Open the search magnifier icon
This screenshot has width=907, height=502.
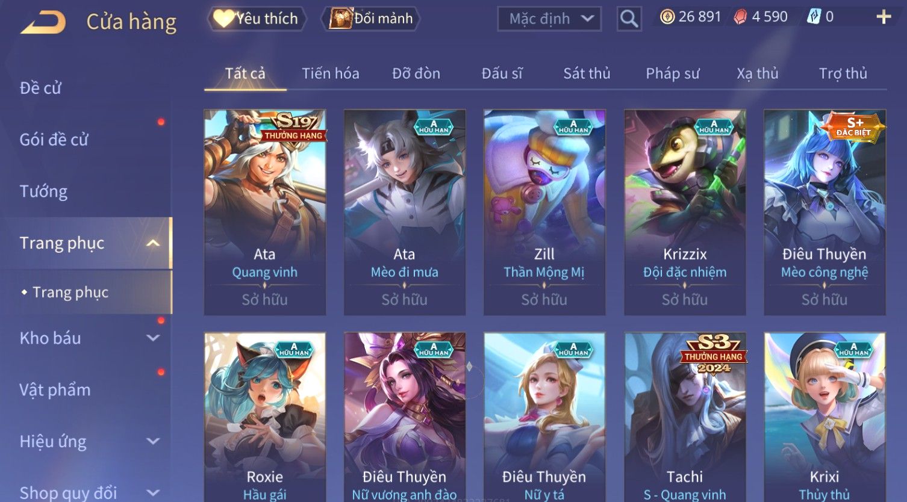click(x=629, y=19)
